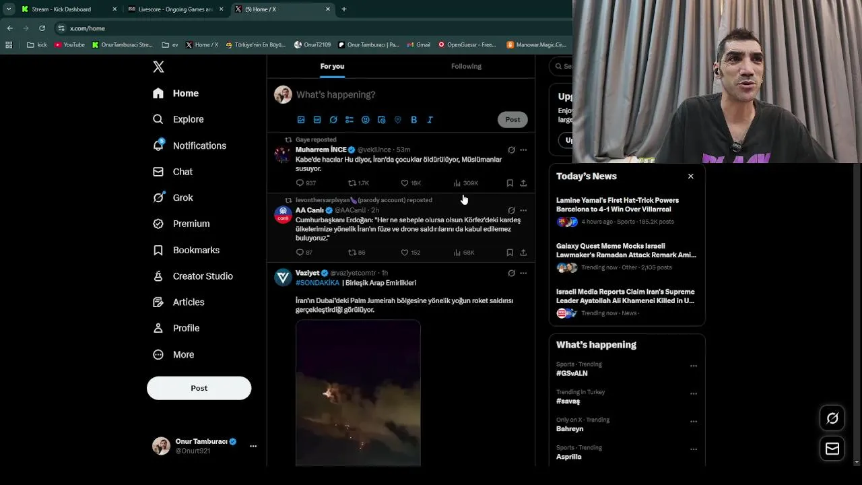Click the Grok enhance icon in the composer
Image resolution: width=862 pixels, height=485 pixels.
[333, 120]
